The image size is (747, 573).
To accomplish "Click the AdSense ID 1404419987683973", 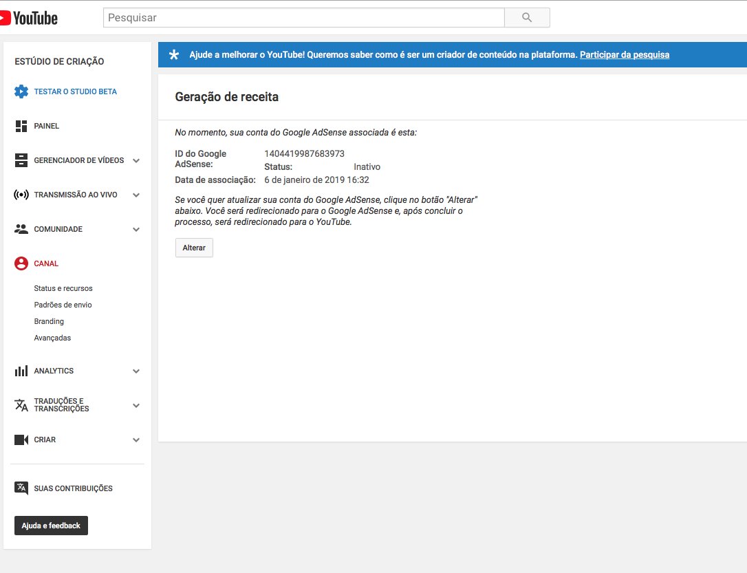I will 305,154.
